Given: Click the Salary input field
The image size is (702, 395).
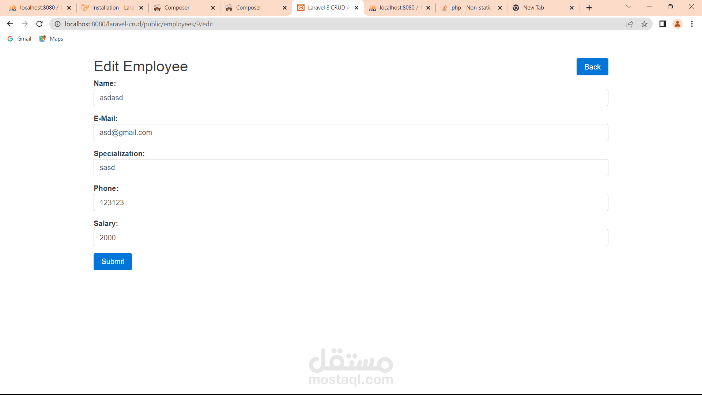Looking at the screenshot, I should (x=351, y=238).
